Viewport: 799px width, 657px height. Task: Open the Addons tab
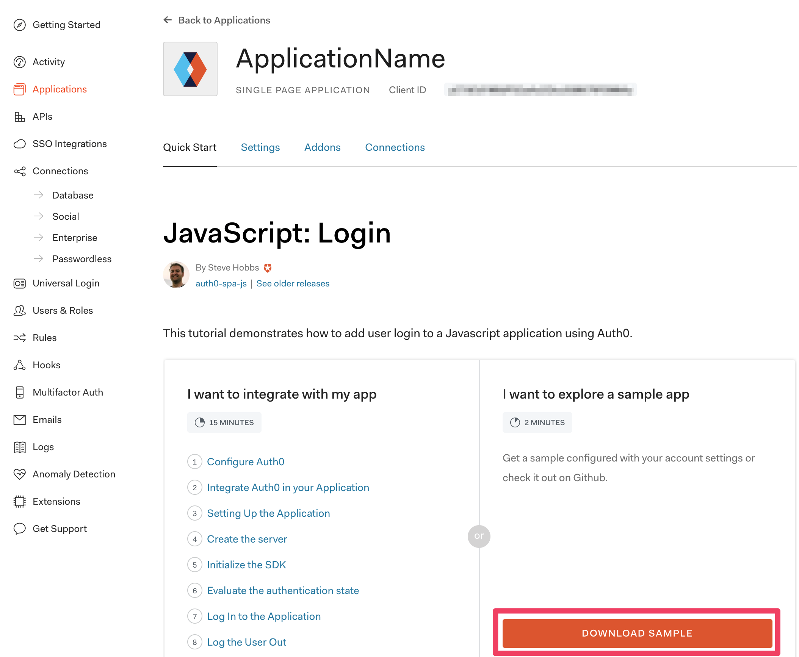tap(323, 147)
